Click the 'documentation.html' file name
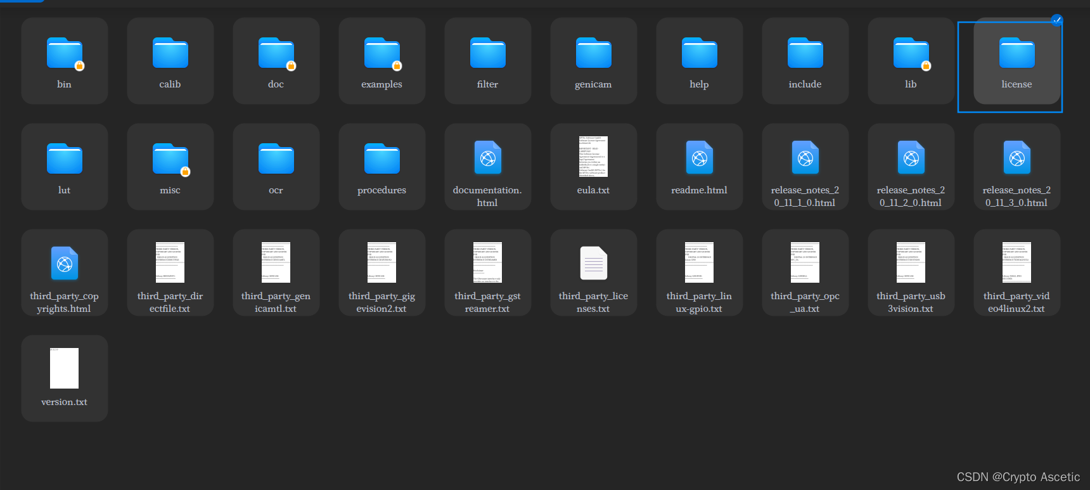The width and height of the screenshot is (1090, 490). 488,197
